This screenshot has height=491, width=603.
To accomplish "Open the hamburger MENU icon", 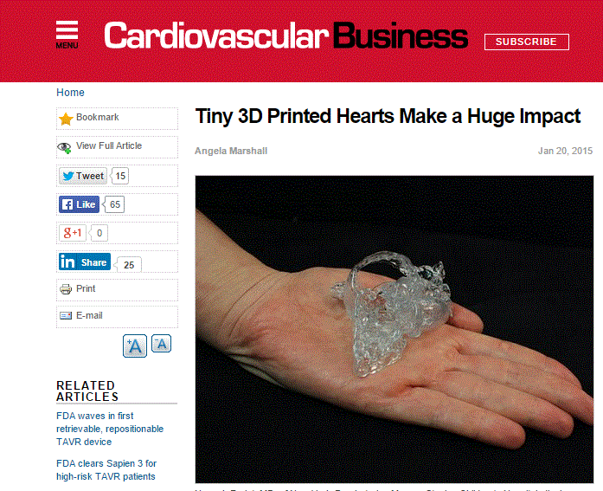I will (67, 35).
